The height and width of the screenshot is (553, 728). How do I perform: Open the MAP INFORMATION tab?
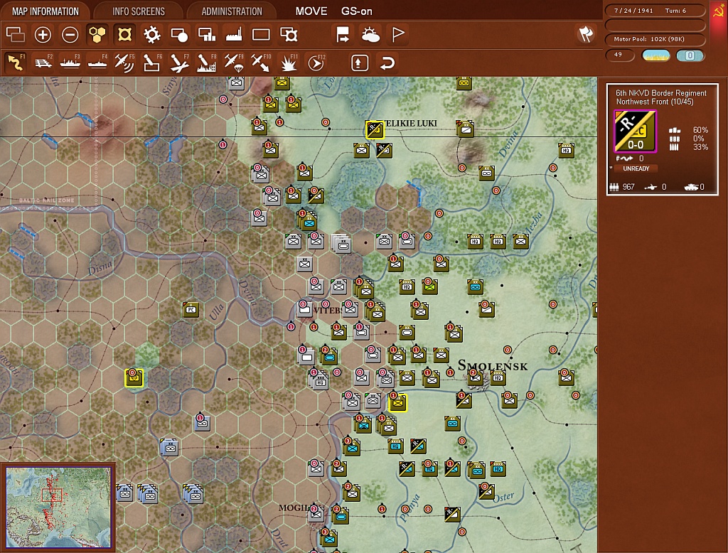tap(45, 11)
